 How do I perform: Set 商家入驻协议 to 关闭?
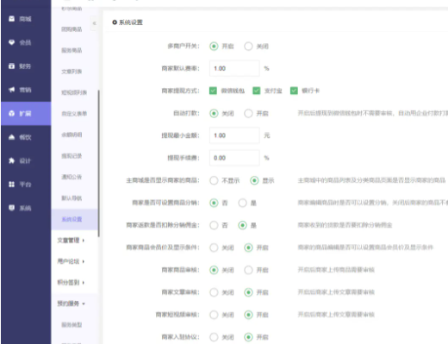[214, 337]
